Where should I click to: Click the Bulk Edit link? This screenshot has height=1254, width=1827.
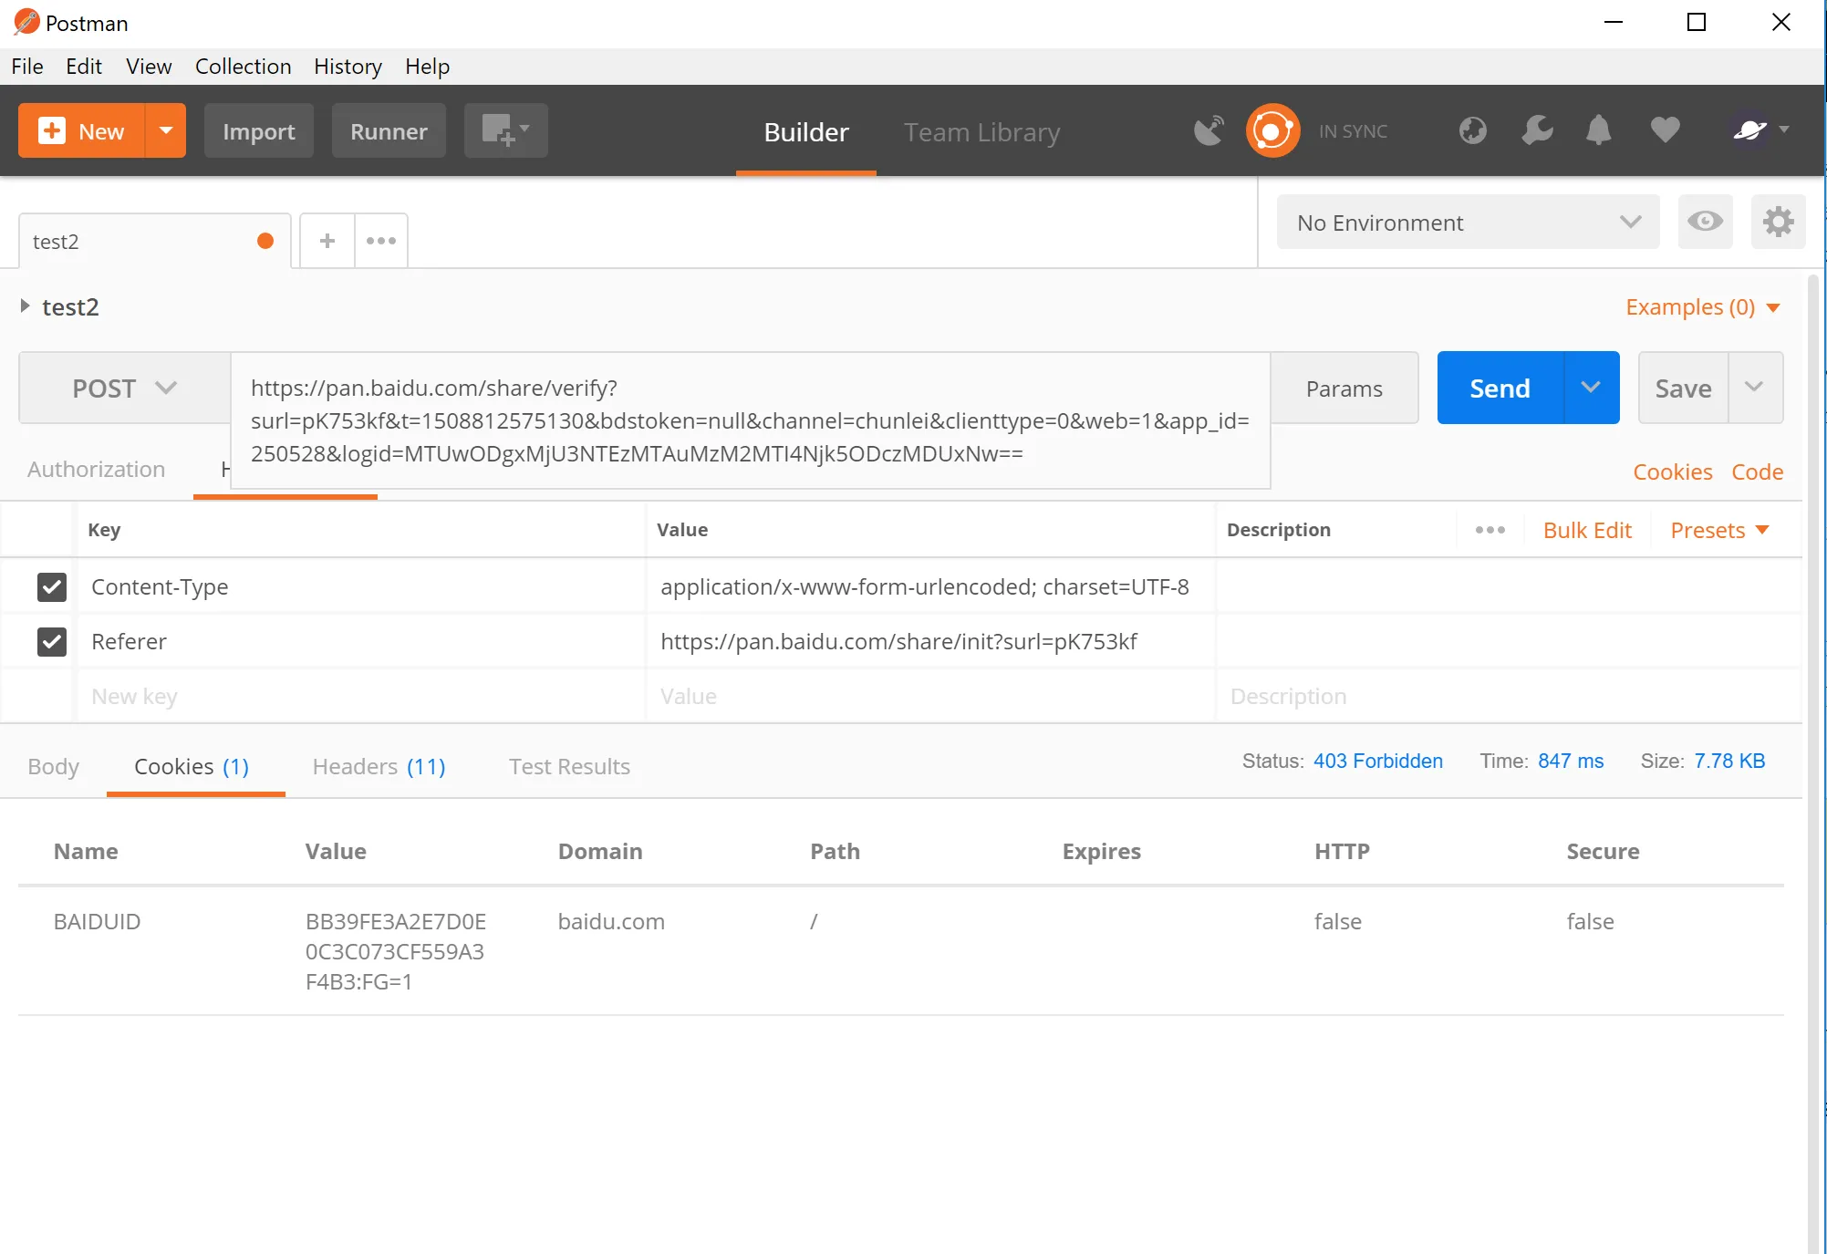[x=1586, y=531]
